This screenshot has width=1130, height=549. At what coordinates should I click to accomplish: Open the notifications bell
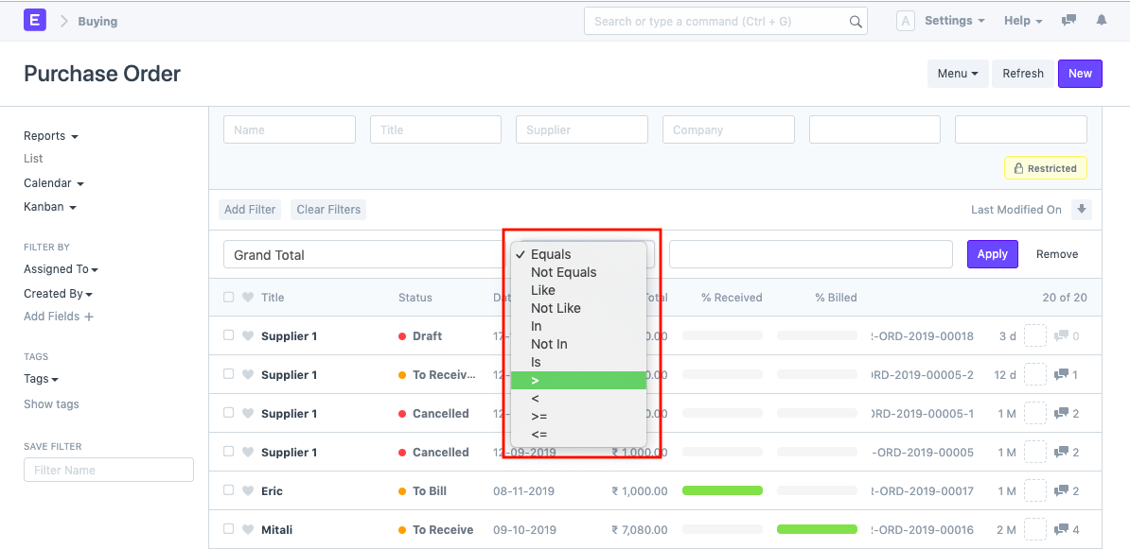click(x=1101, y=20)
